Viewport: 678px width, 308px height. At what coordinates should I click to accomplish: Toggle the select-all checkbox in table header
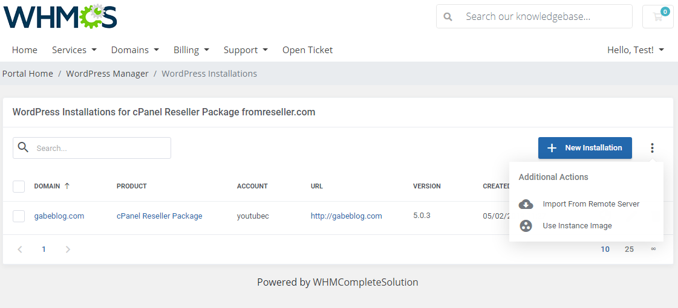19,187
